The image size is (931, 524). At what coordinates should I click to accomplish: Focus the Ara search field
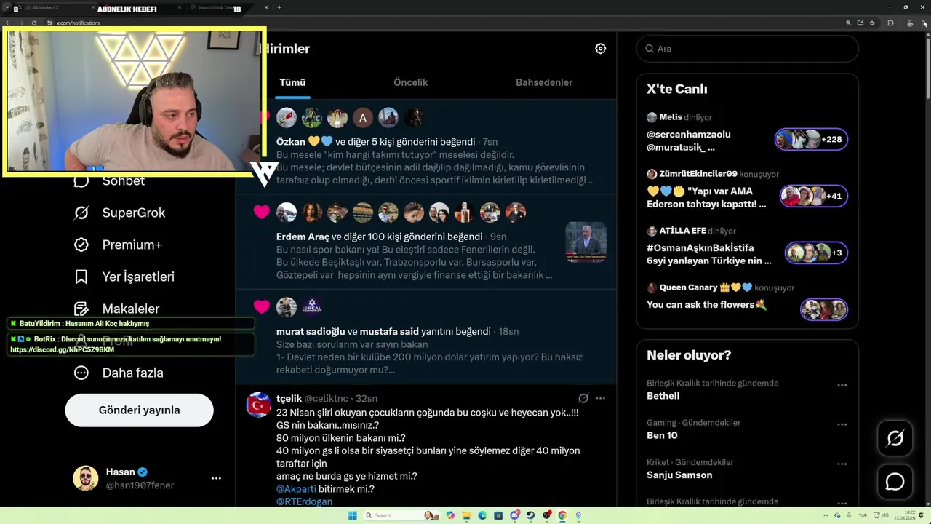tap(747, 49)
